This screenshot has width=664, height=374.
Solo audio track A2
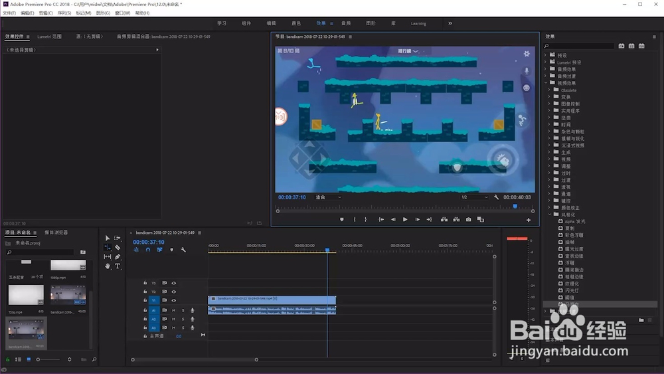pos(183,319)
